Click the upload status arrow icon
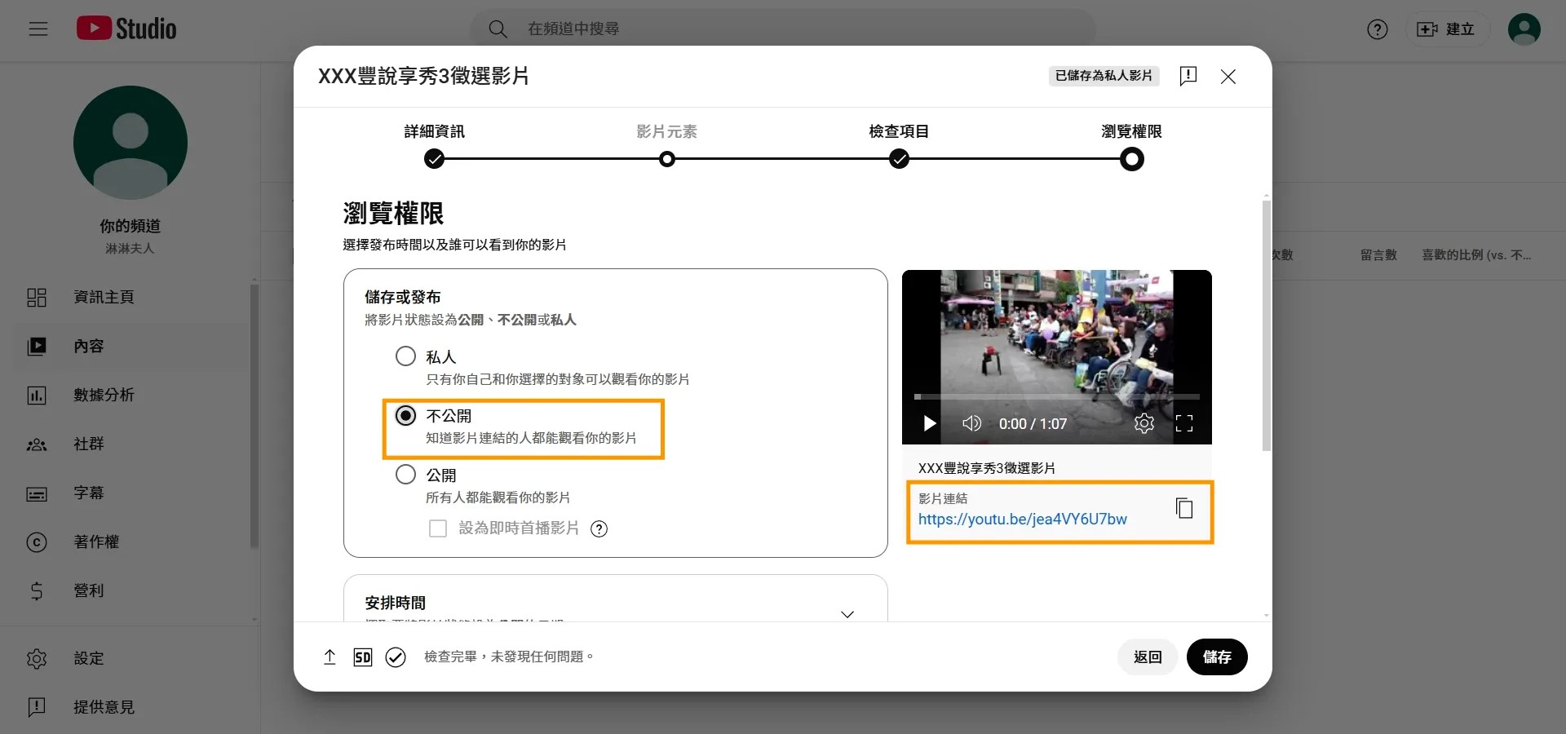The width and height of the screenshot is (1566, 734). pyautogui.click(x=330, y=657)
